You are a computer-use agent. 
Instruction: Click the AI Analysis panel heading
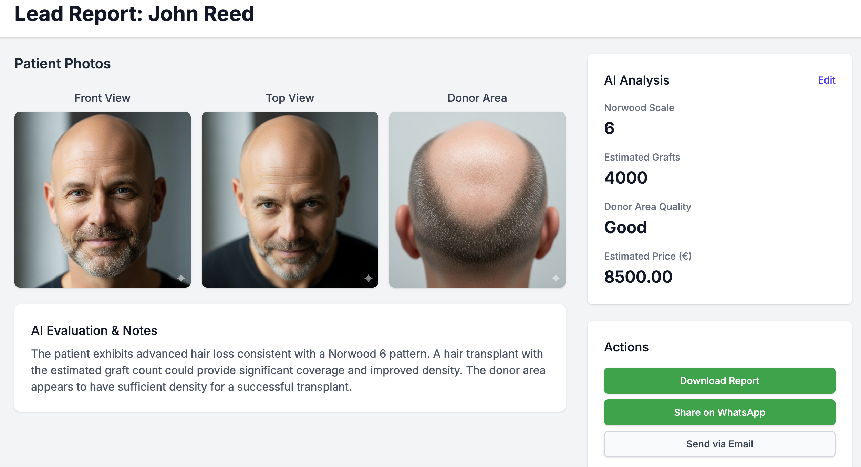click(x=637, y=80)
